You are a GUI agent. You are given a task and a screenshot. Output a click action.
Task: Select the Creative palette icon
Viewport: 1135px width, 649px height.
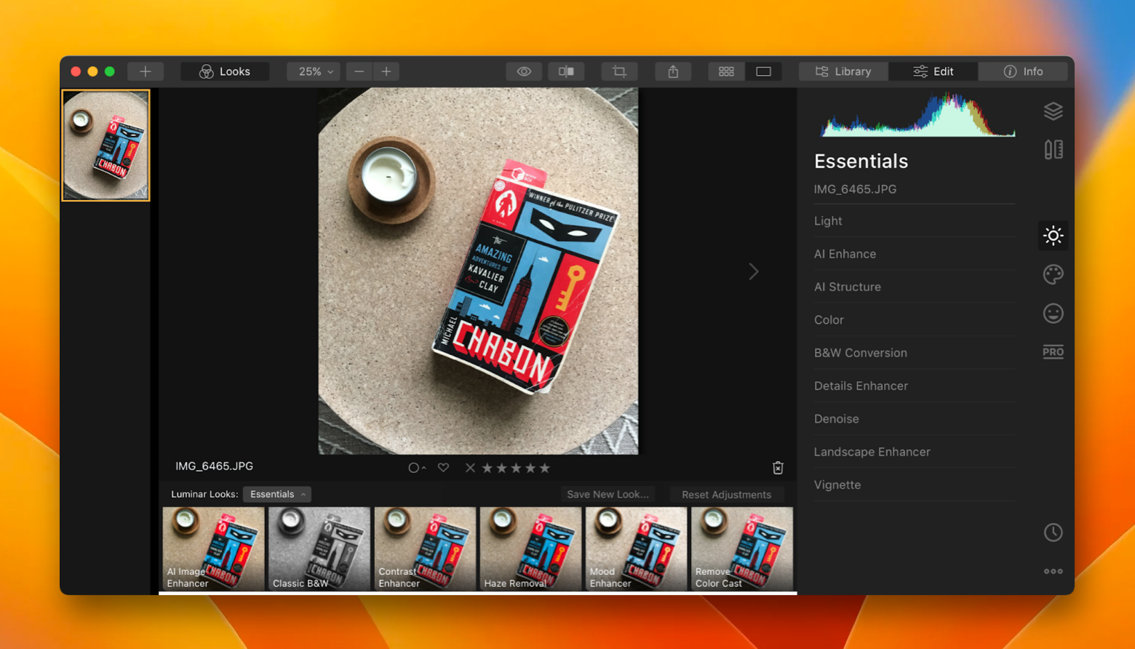1053,274
